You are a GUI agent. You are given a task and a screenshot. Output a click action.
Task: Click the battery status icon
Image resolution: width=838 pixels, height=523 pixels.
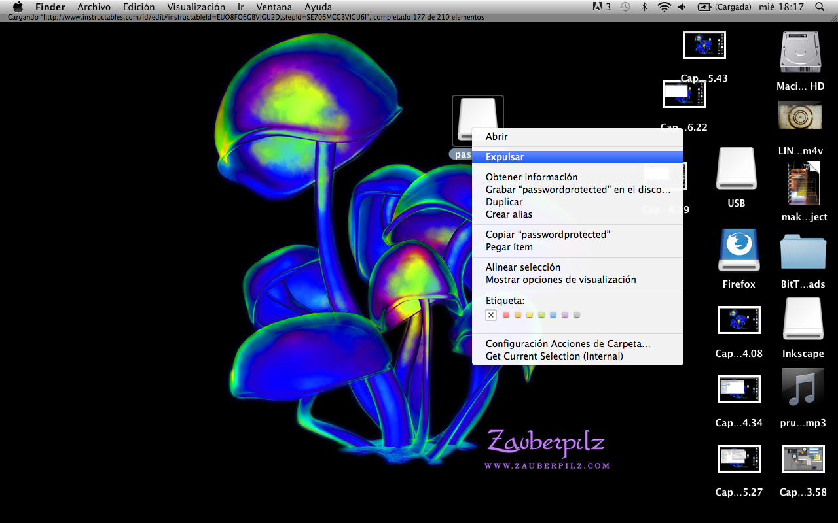704,7
